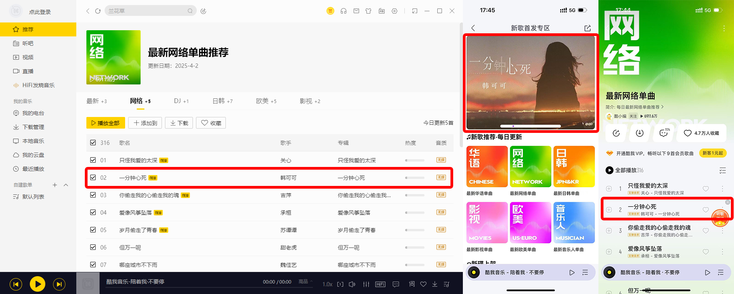Click the share icon in 新歌首发专区 header
Image resolution: width=734 pixels, height=294 pixels.
coord(588,28)
